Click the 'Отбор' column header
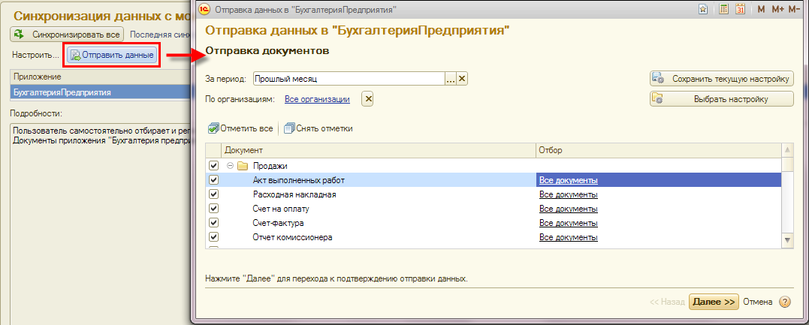The image size is (809, 325). pos(658,150)
